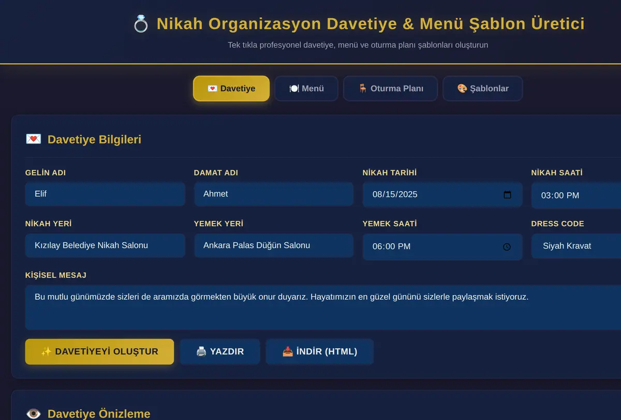
Task: Open the clock icon in Yemek Saati field
Action: click(x=507, y=247)
